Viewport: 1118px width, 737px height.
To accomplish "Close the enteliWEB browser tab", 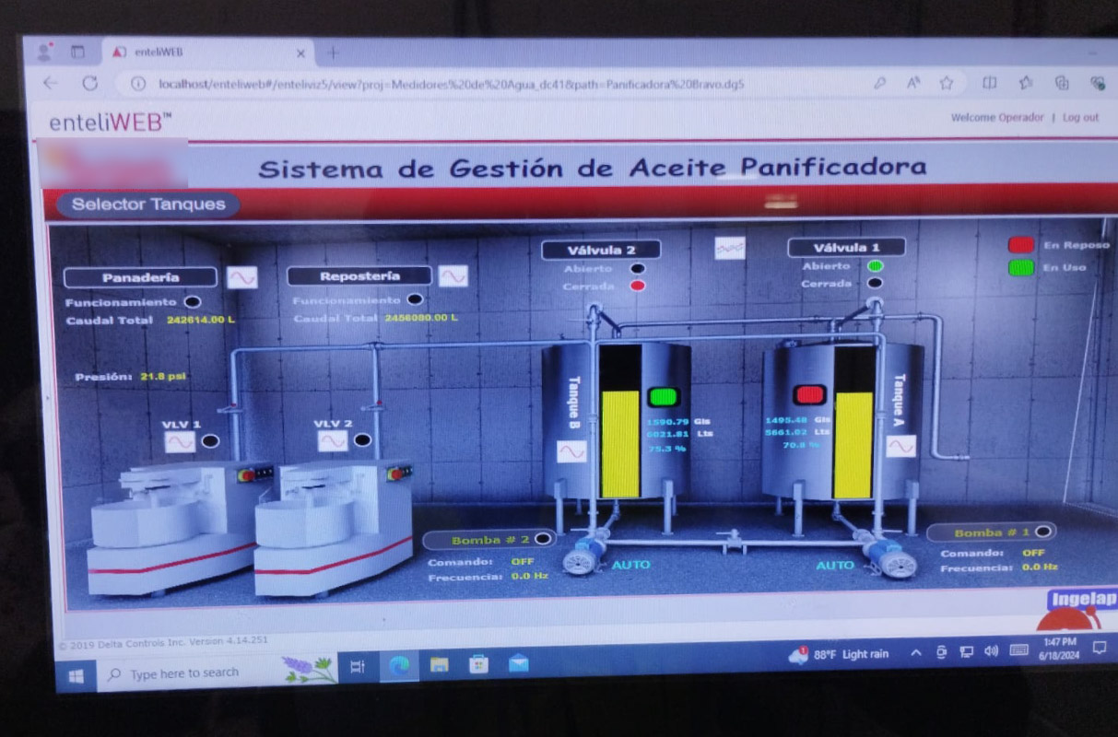I will click(300, 53).
